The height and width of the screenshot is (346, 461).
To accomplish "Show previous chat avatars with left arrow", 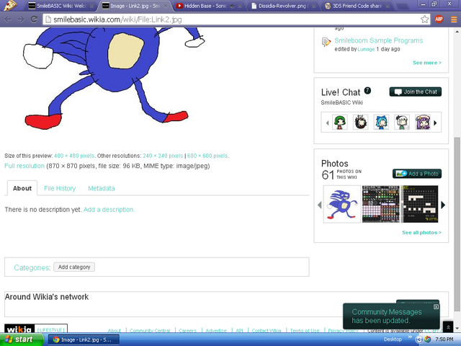I will click(x=327, y=123).
